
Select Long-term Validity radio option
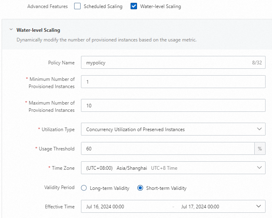pyautogui.click(x=84, y=188)
